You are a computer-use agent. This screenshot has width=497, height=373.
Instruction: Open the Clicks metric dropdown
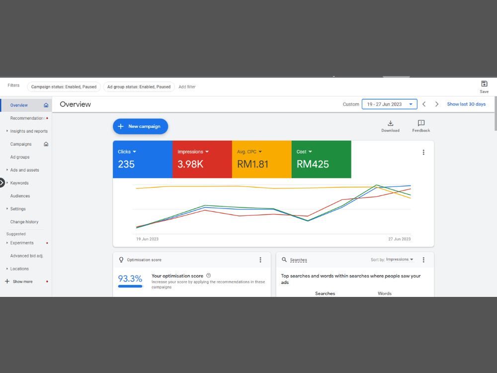[127, 152]
